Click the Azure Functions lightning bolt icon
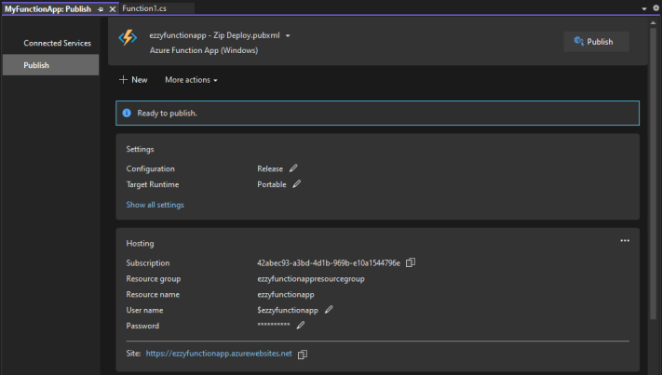Viewport: 662px width, 375px height. (x=128, y=37)
